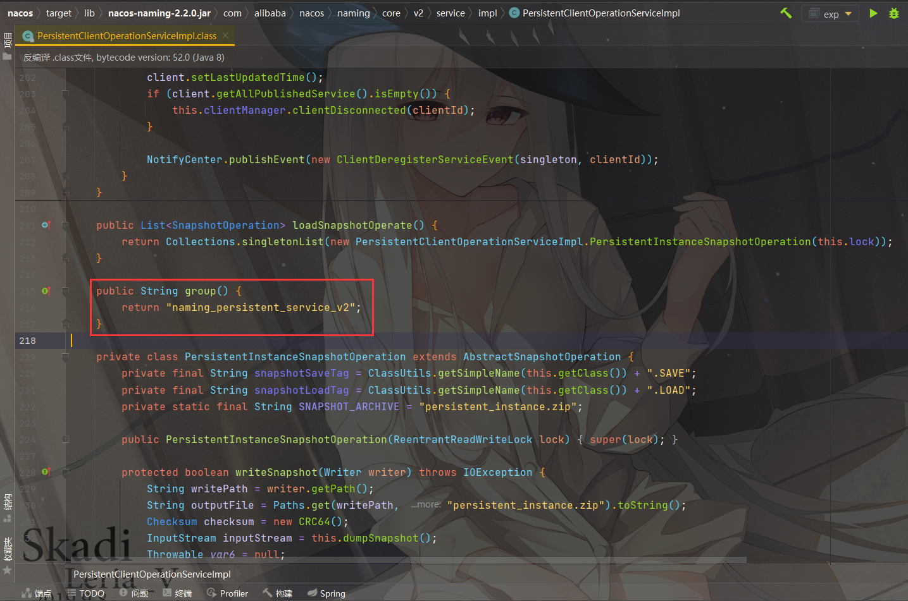
Task: Run the exp configuration with play button
Action: 873,13
